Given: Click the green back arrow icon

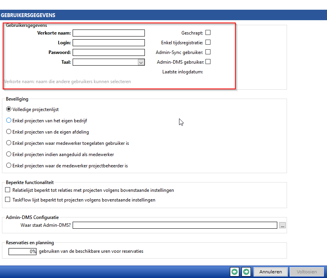Looking at the screenshot, I should (x=234, y=272).
